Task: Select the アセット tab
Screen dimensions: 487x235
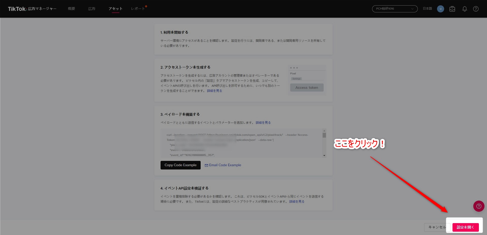Action: (115, 9)
